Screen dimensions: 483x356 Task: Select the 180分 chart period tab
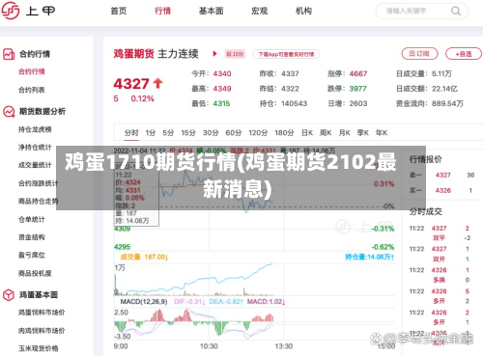pyautogui.click(x=284, y=133)
